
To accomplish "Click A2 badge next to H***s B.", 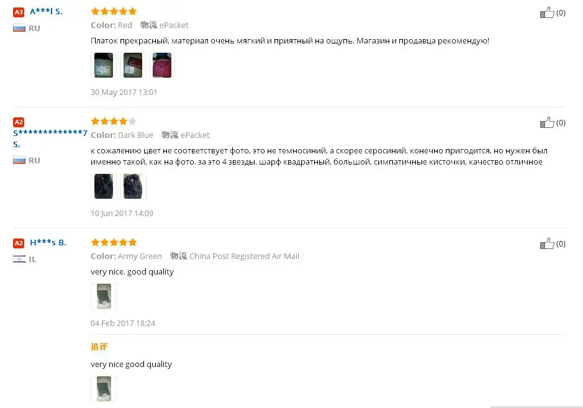I will [19, 243].
